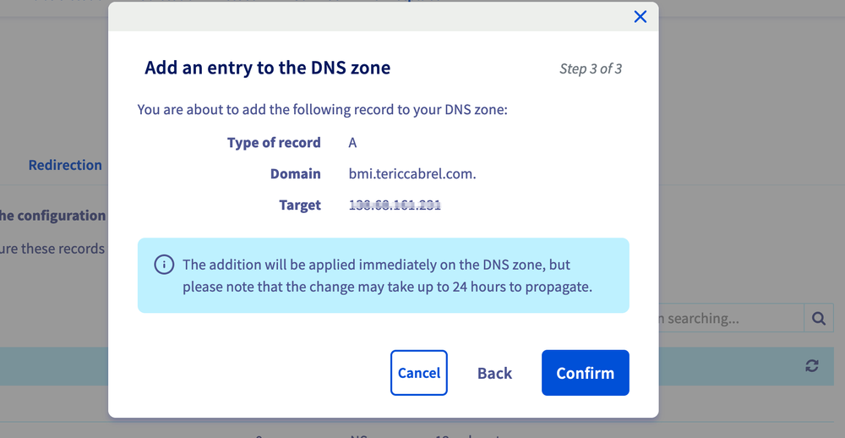
Task: Click the 'You are about to add' sentence
Action: pyautogui.click(x=322, y=110)
